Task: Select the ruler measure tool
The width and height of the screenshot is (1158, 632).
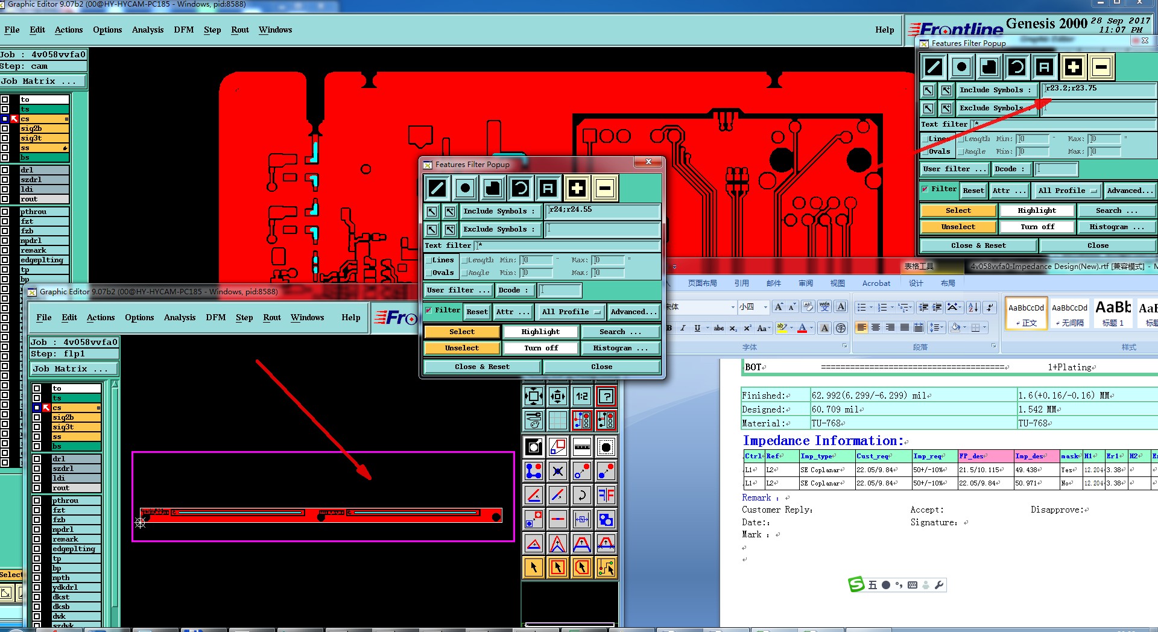Action: 581,447
